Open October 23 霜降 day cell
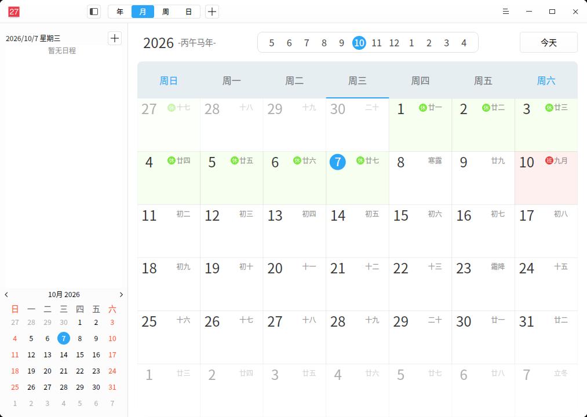This screenshot has height=417, width=587. pos(483,284)
